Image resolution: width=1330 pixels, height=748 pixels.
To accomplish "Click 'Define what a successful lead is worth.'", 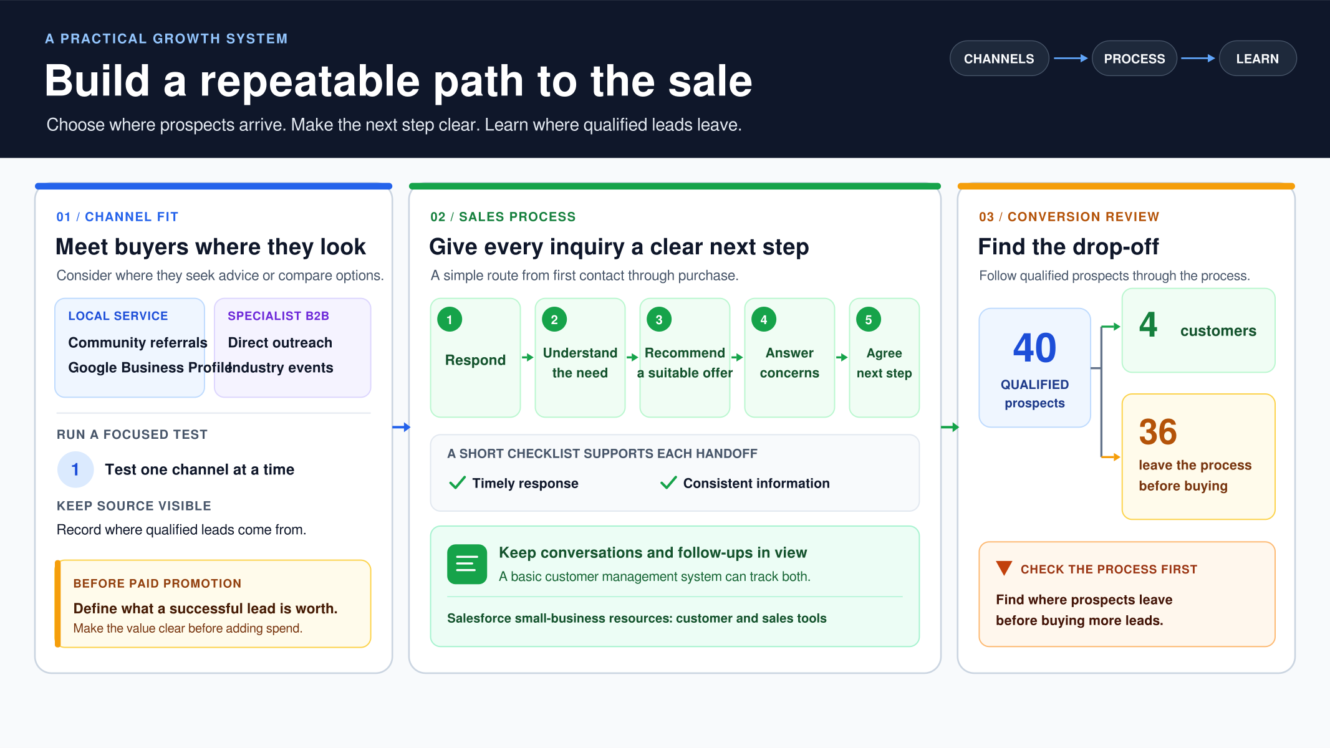I will click(x=205, y=608).
